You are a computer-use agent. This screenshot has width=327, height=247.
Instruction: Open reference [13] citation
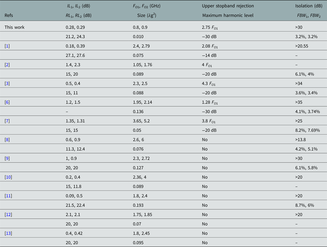pyautogui.click(x=8, y=233)
